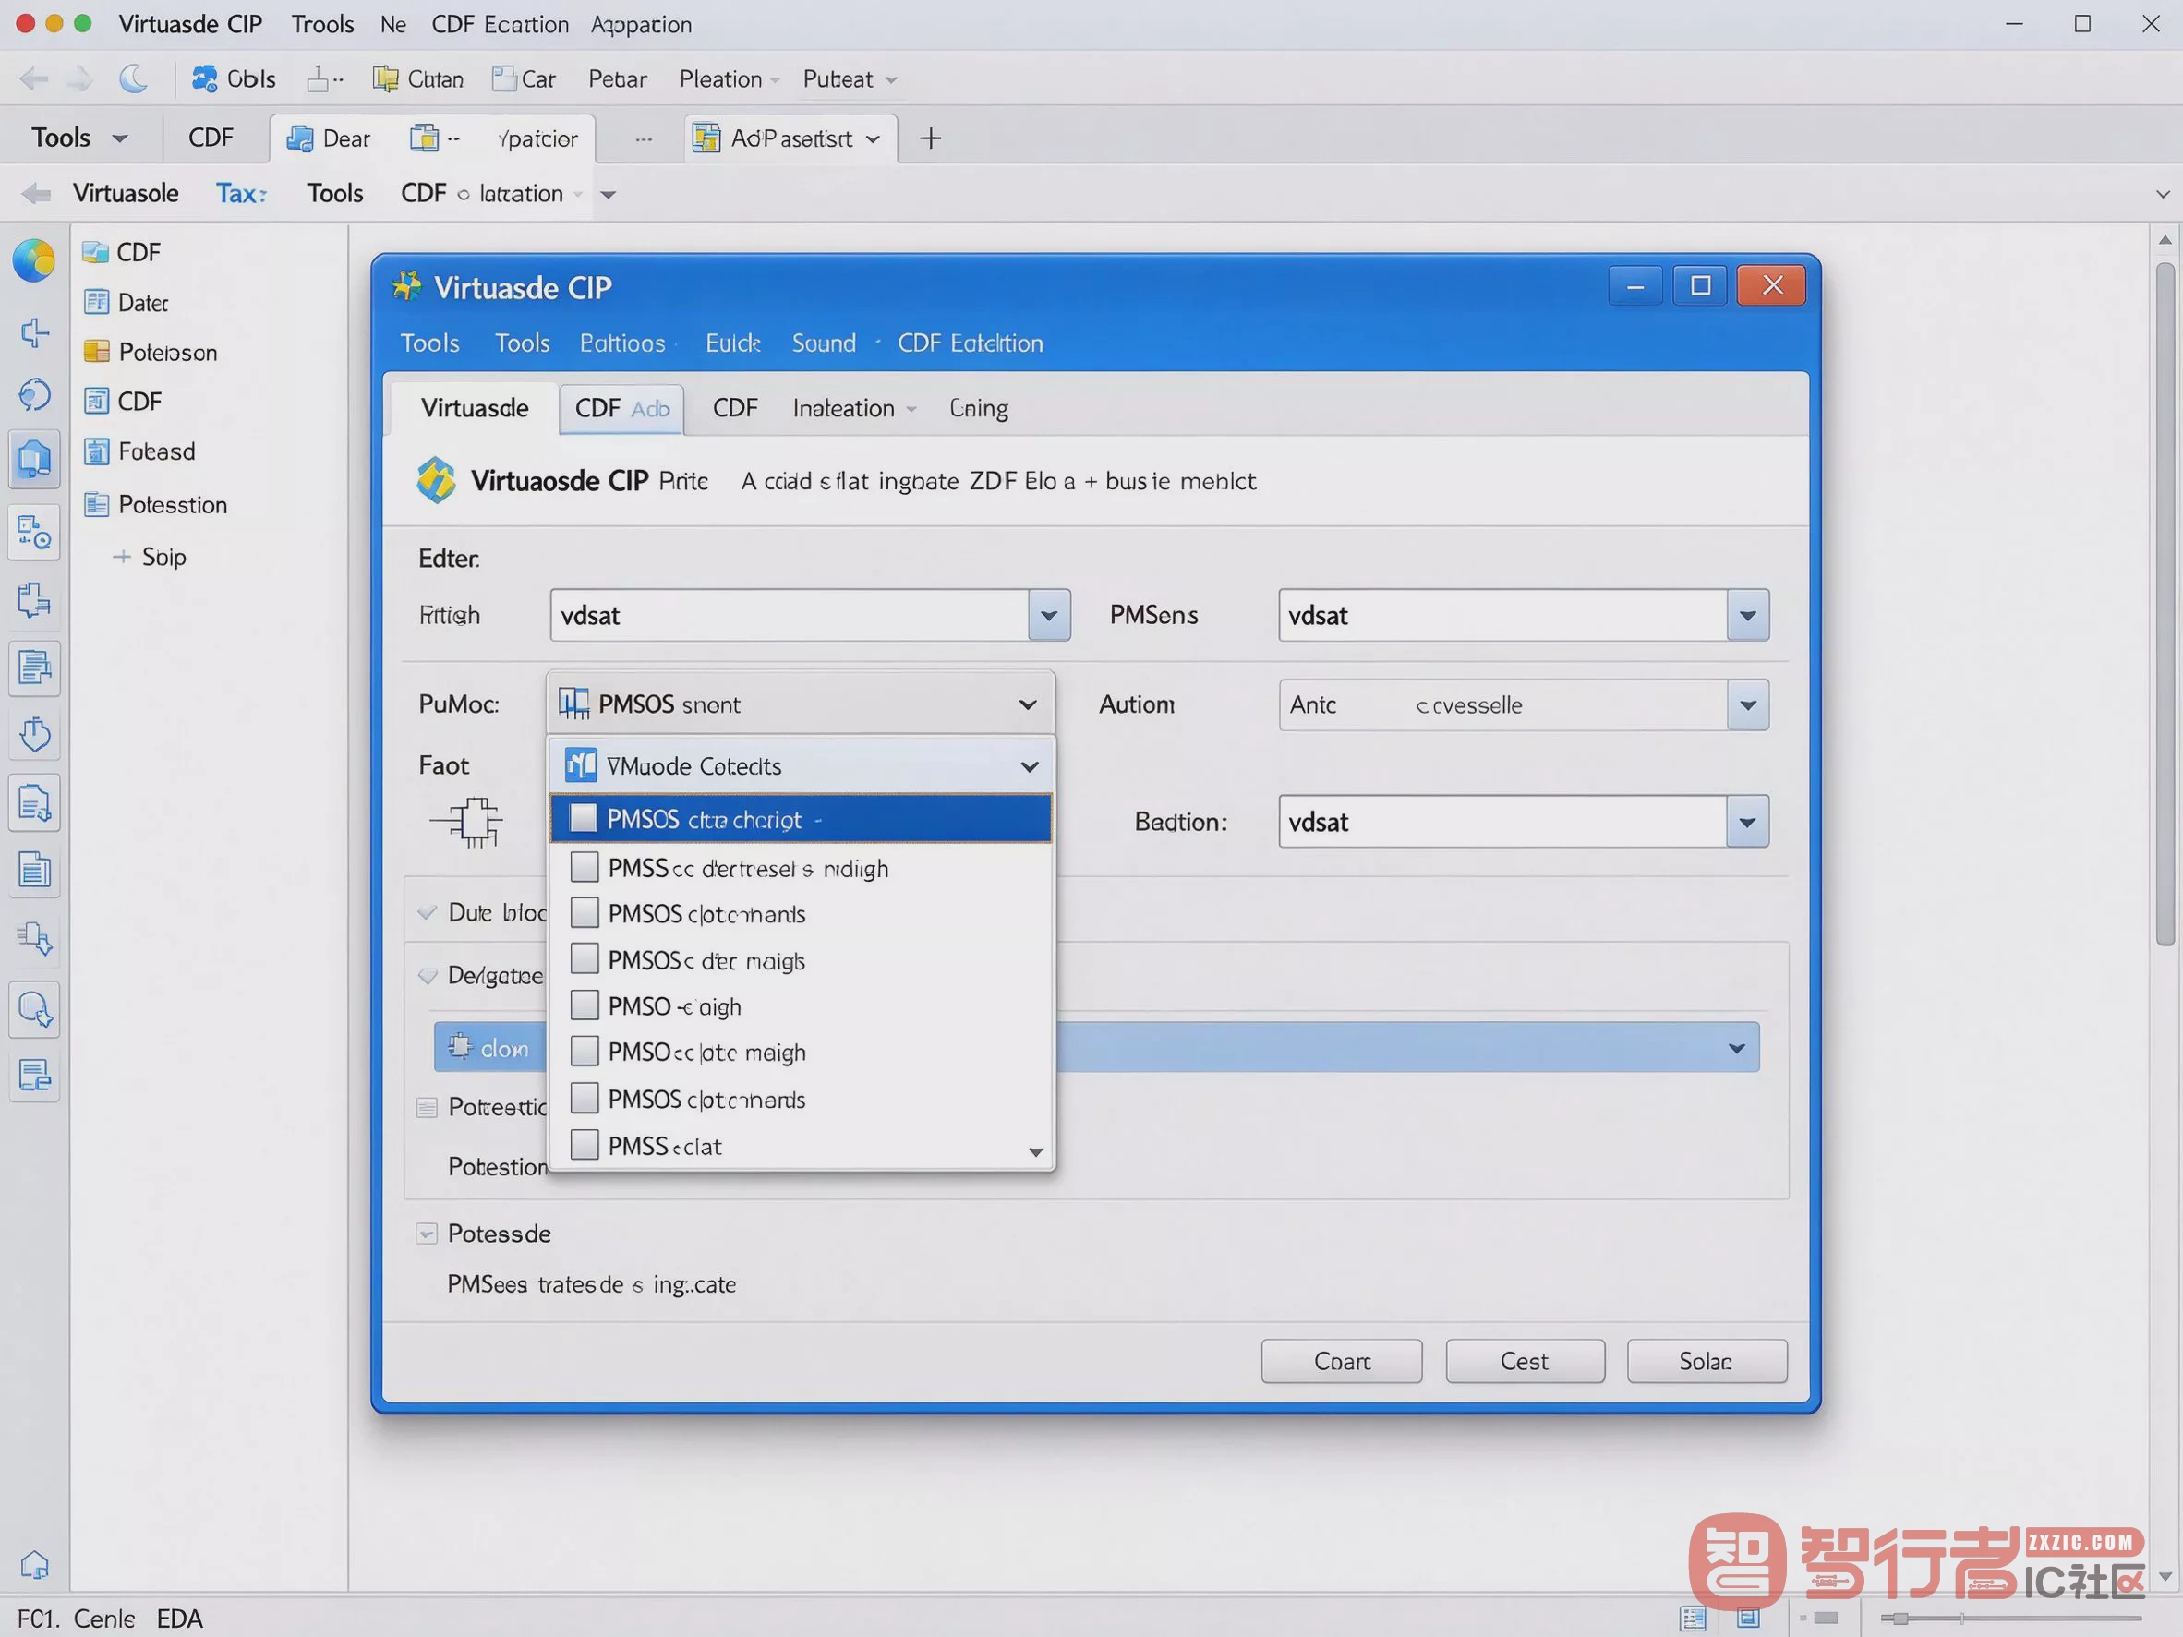Click the transistor symbol icon below Faot
Screen dimensions: 2183x1637
[465, 822]
